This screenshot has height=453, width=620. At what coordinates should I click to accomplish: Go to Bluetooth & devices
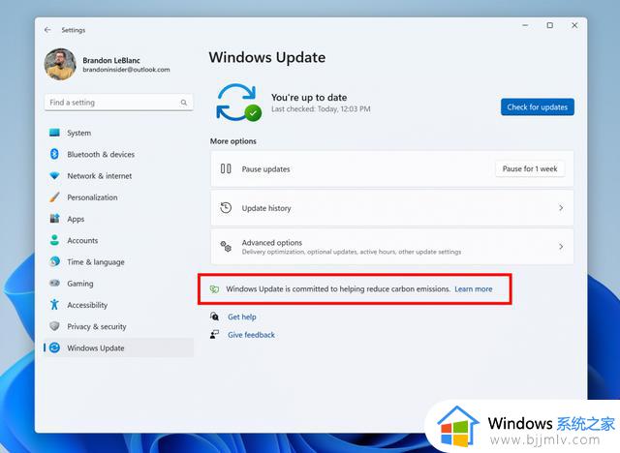point(101,155)
